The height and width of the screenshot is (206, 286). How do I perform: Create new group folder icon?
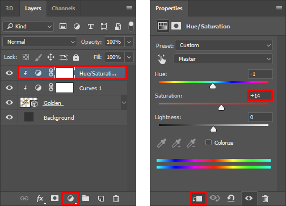click(86, 199)
